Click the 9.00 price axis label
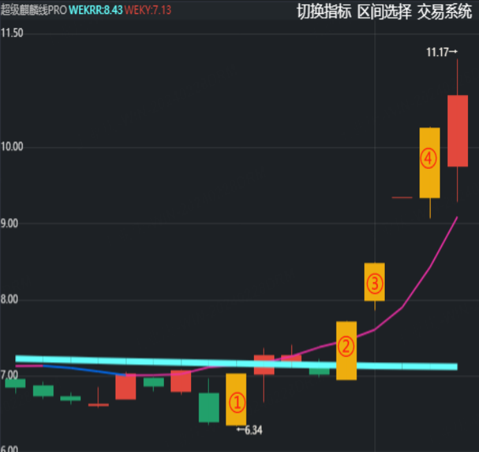The image size is (479, 452). click(x=10, y=224)
